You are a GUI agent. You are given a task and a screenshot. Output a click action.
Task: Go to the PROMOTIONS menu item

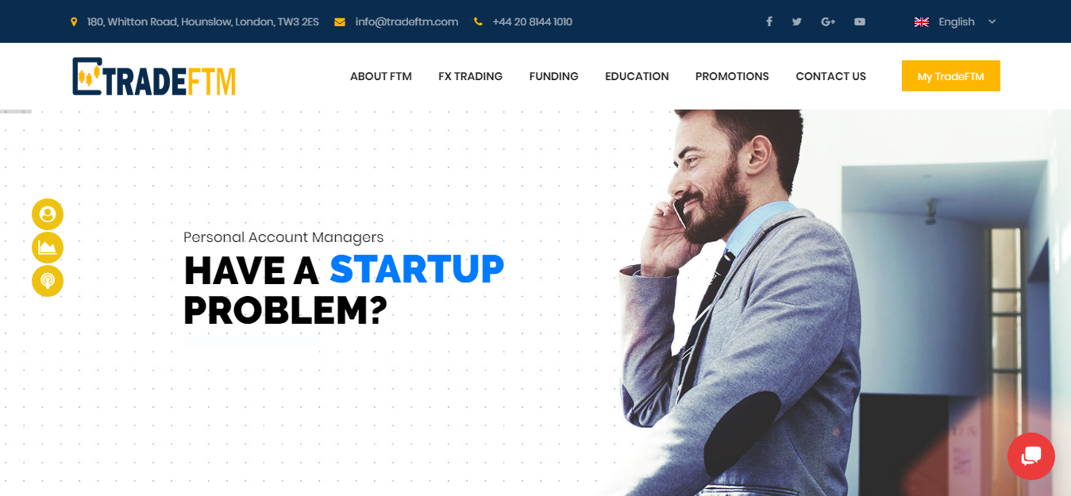point(732,76)
